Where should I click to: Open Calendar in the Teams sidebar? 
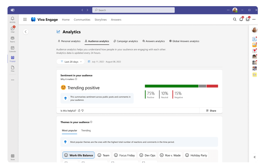pos(12,49)
